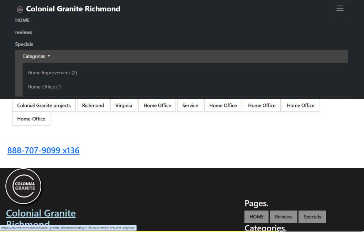Click the circular Colonial Granite footer logo
Image resolution: width=364 pixels, height=232 pixels.
pyautogui.click(x=23, y=186)
